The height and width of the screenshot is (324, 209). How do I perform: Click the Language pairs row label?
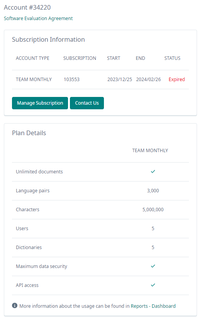pyautogui.click(x=33, y=191)
